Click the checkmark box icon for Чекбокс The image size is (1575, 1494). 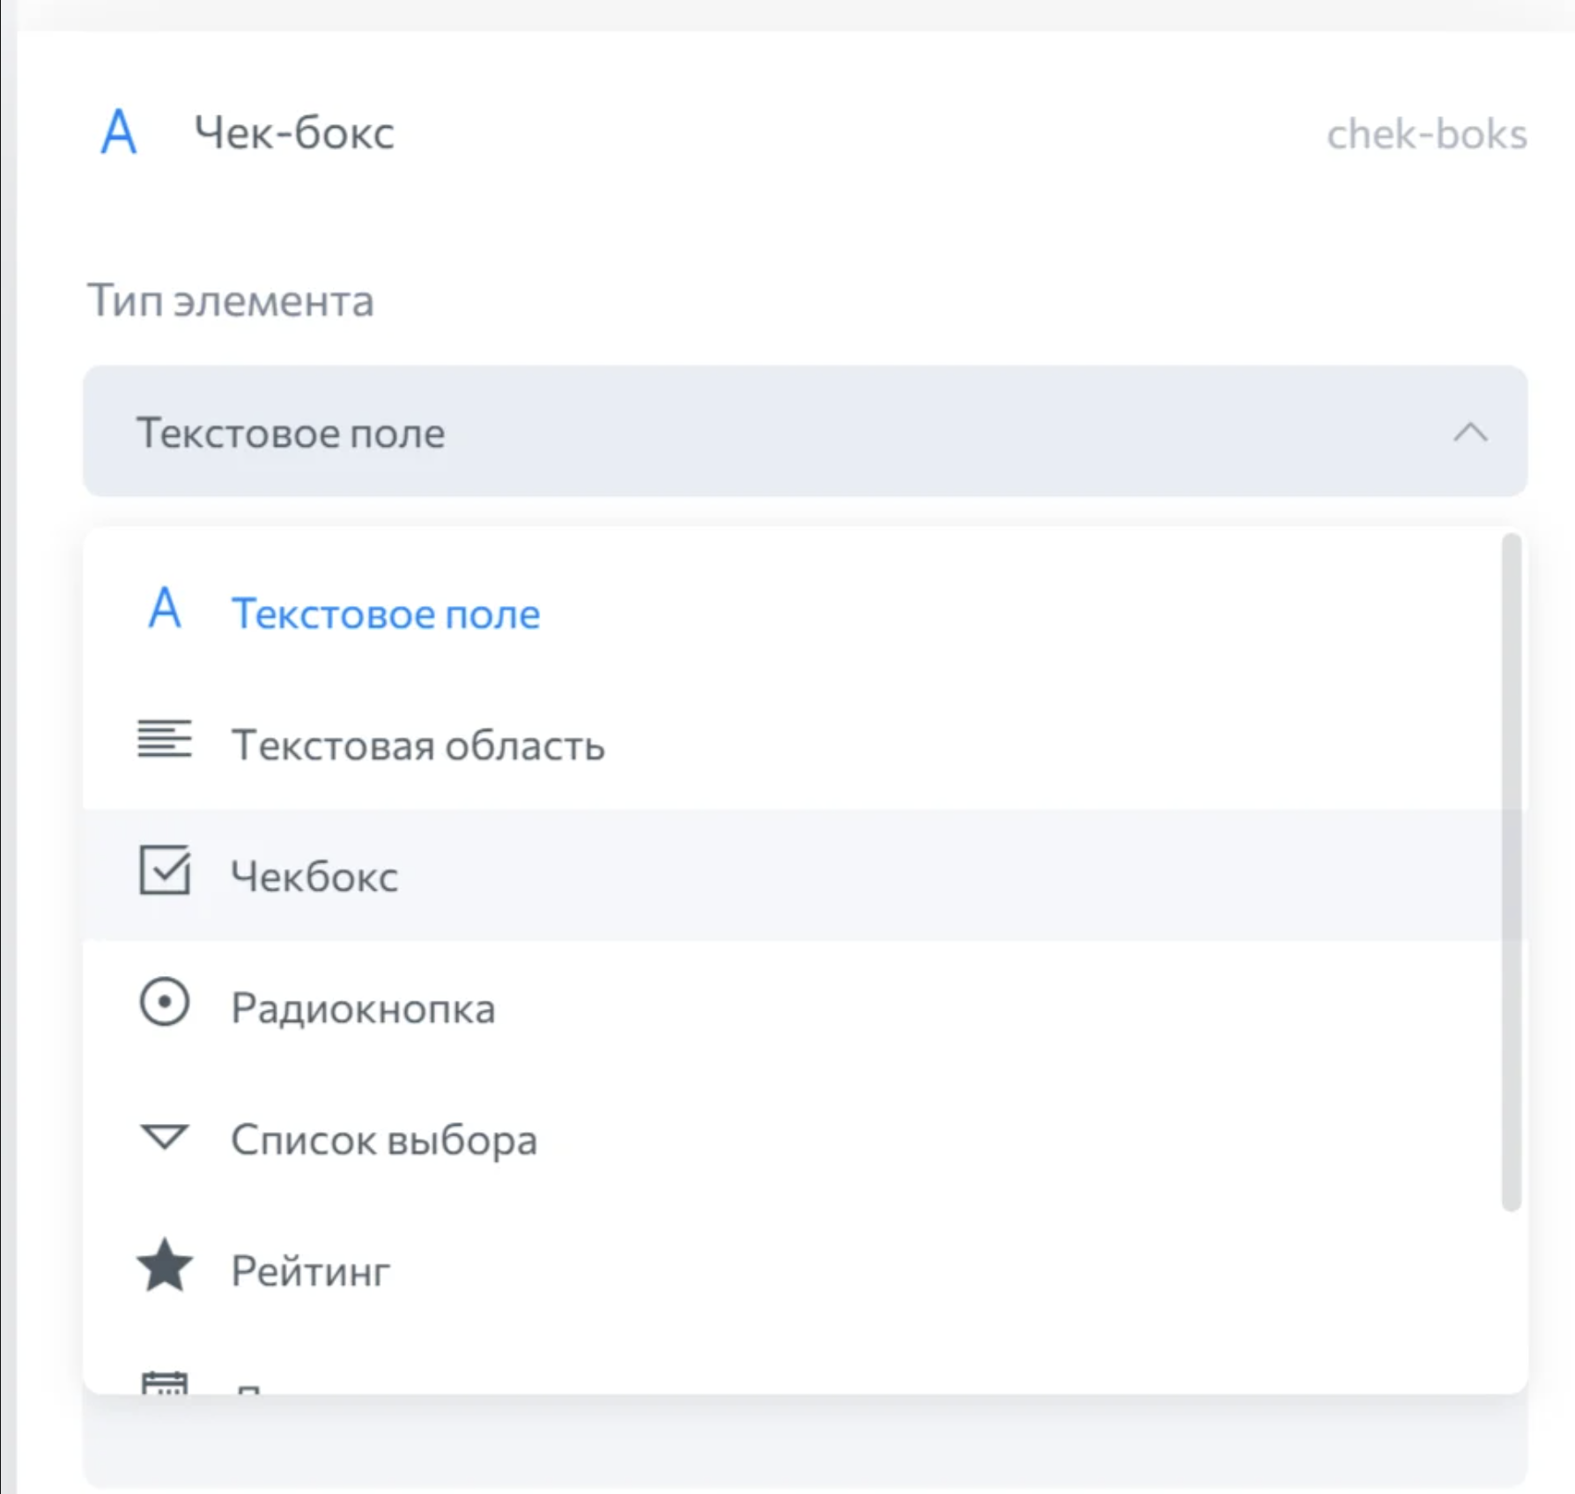(x=165, y=870)
